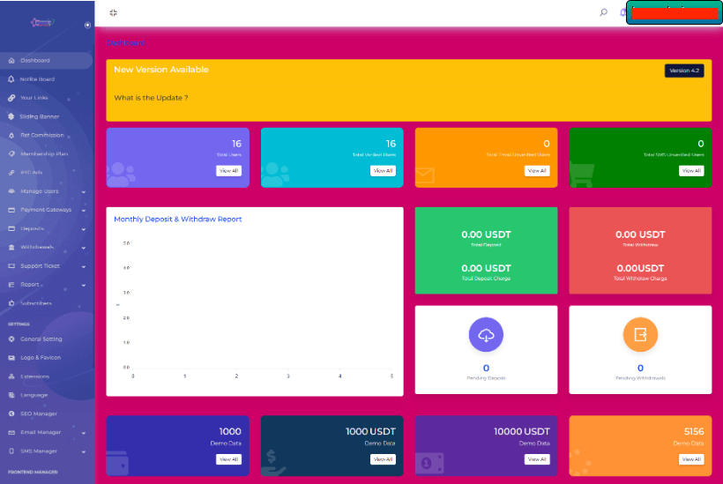Click the Pending Deposit cloud icon
Image resolution: width=723 pixels, height=484 pixels.
486,335
